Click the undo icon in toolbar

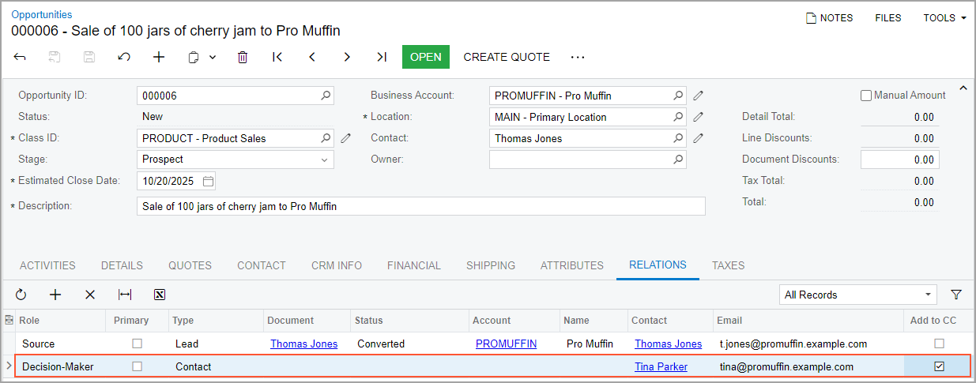tap(124, 57)
